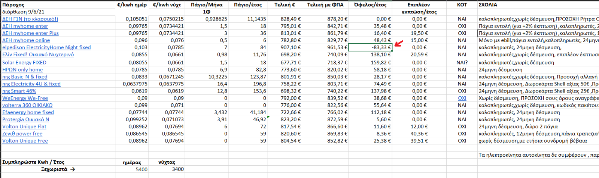Select the Τελική € header cell
The image size is (599, 178).
(285, 5)
